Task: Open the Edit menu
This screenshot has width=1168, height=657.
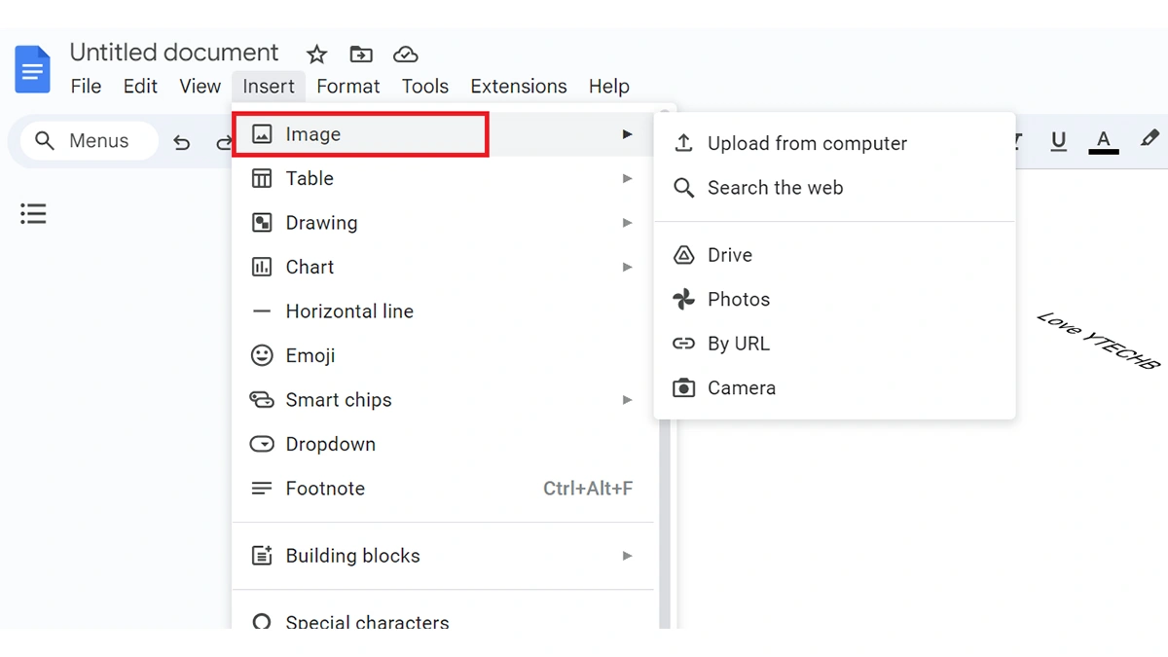Action: 140,86
